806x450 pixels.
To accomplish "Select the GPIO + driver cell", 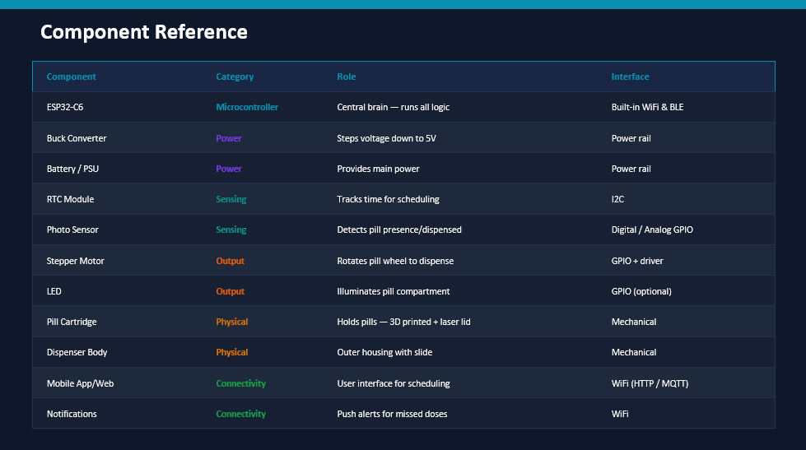I will point(637,261).
